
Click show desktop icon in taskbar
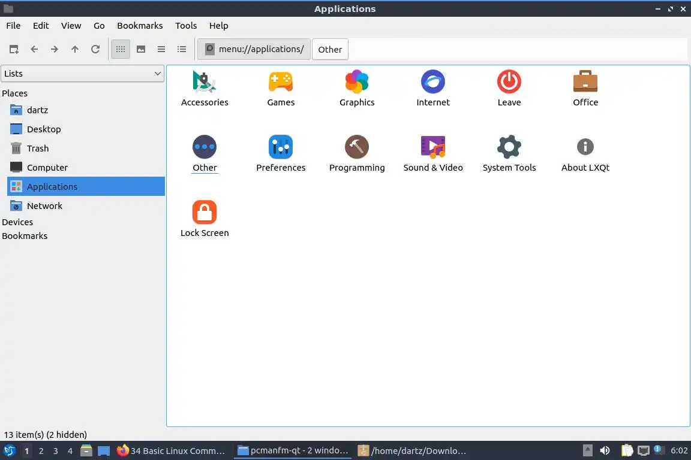104,451
